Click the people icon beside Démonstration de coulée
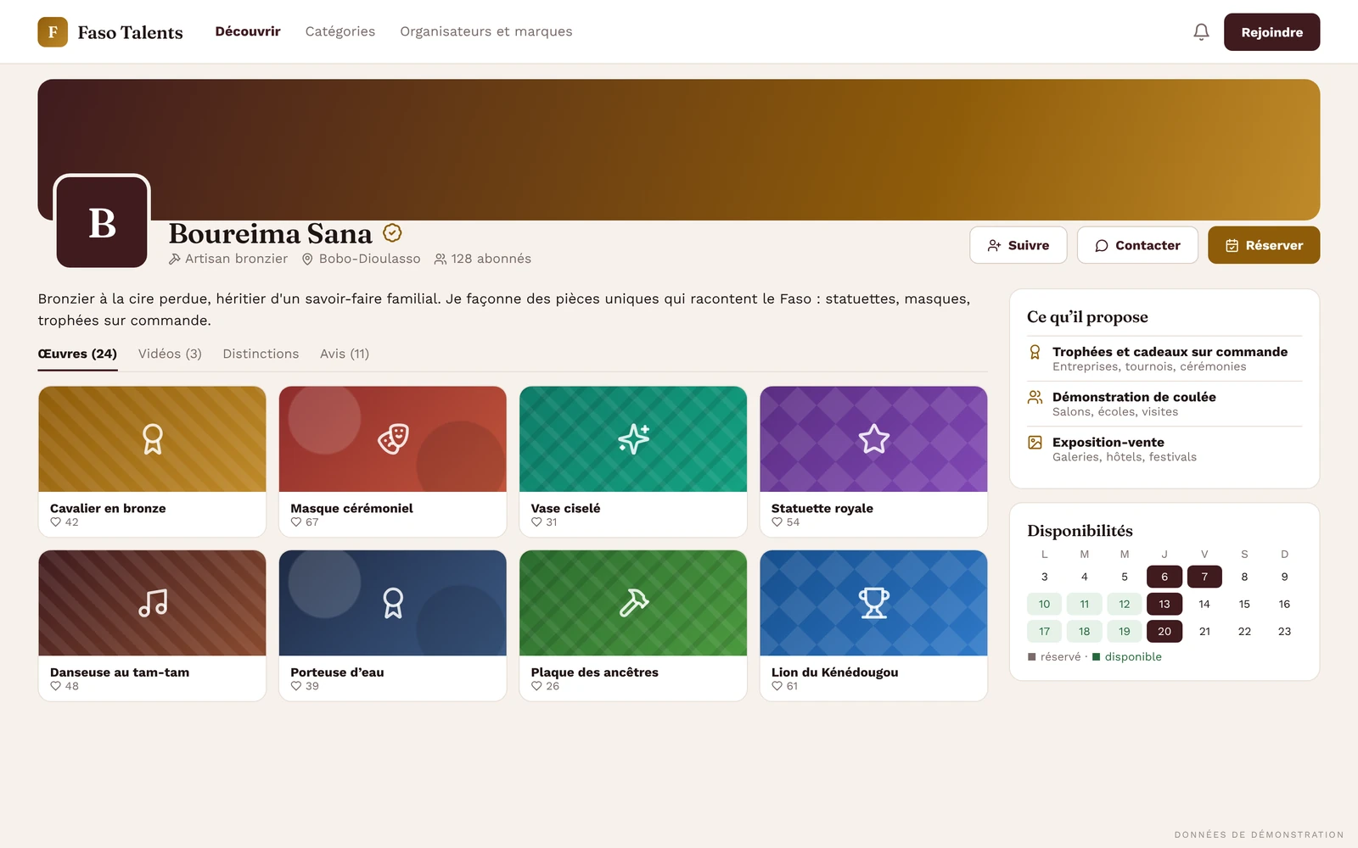The width and height of the screenshot is (1358, 848). coord(1035,397)
